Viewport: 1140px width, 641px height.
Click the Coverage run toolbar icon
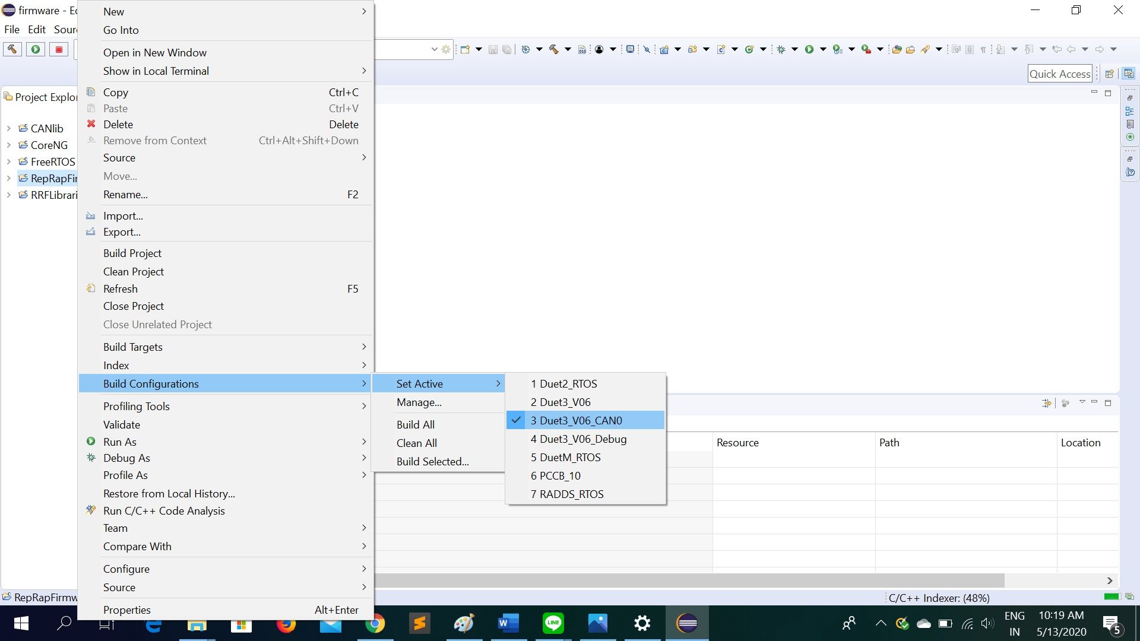(x=837, y=49)
